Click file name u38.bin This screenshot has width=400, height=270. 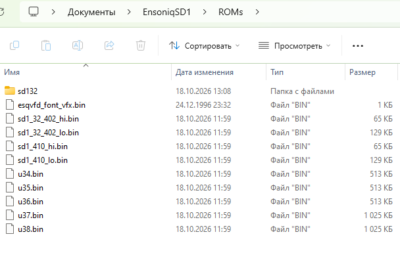pyautogui.click(x=30, y=229)
